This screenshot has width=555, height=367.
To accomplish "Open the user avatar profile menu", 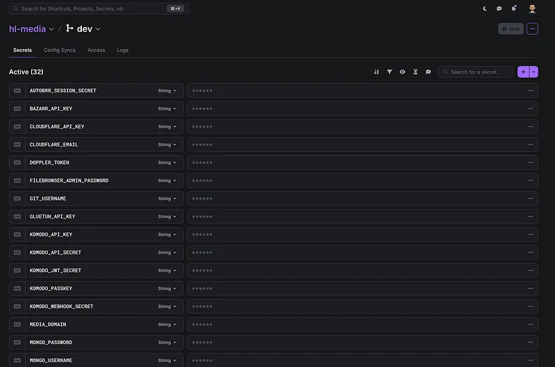I will 532,9.
